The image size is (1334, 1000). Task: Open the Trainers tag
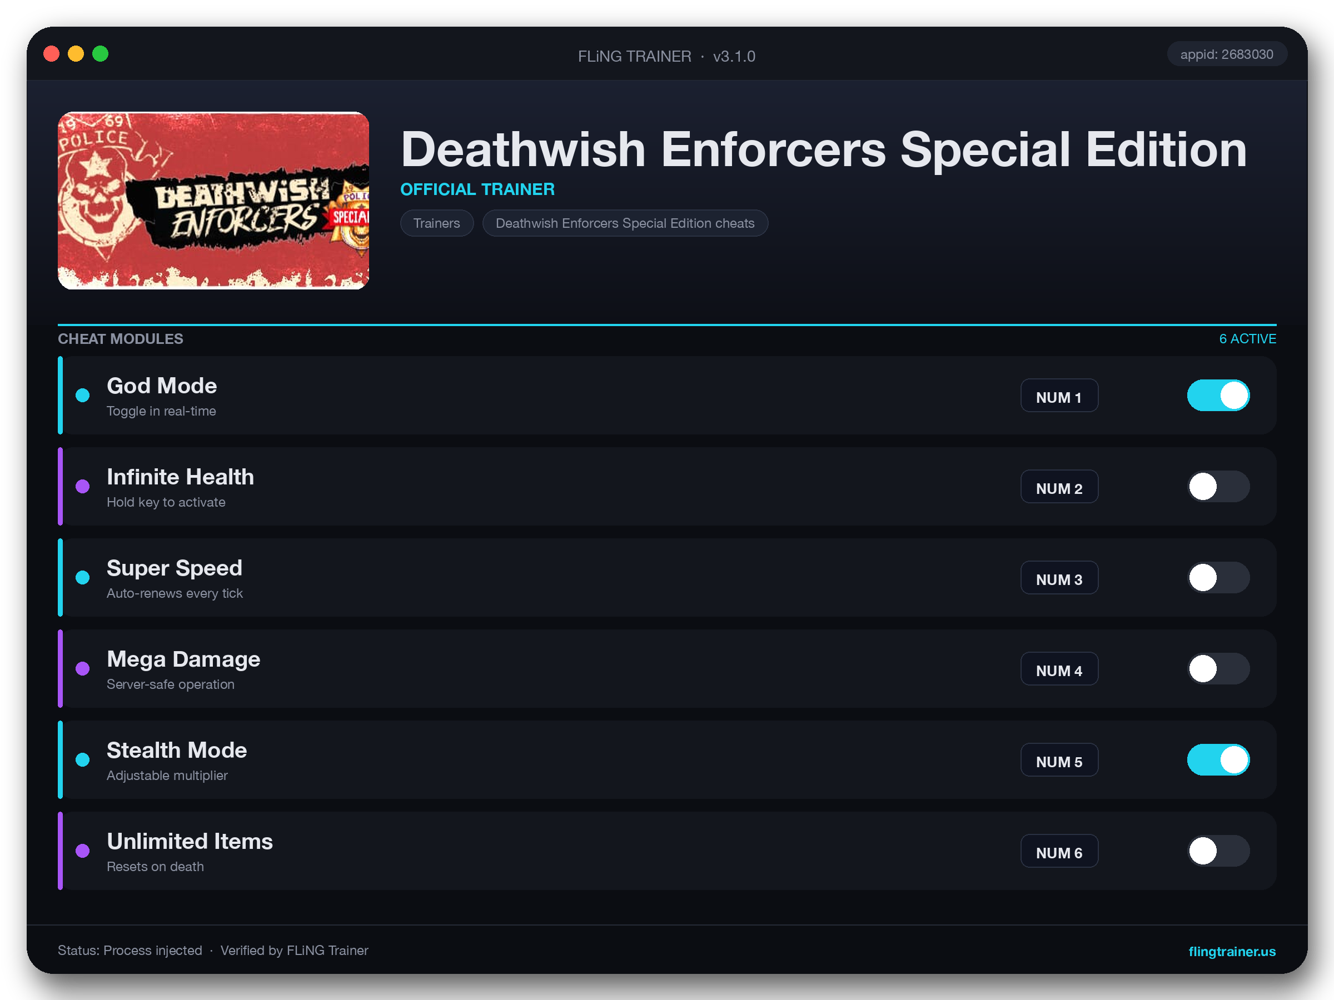tap(437, 223)
